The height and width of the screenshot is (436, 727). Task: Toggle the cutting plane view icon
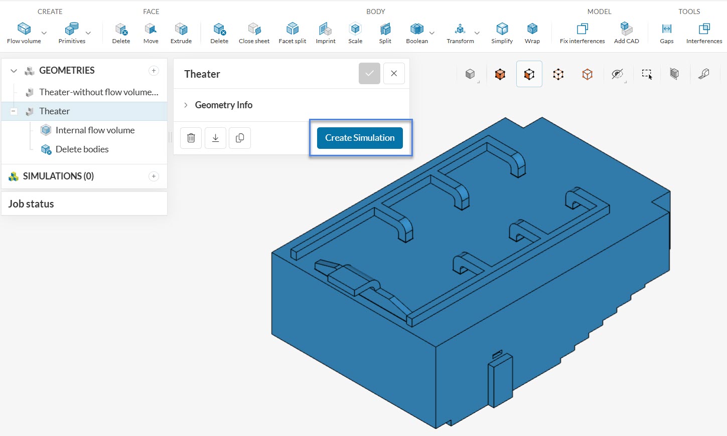click(674, 74)
